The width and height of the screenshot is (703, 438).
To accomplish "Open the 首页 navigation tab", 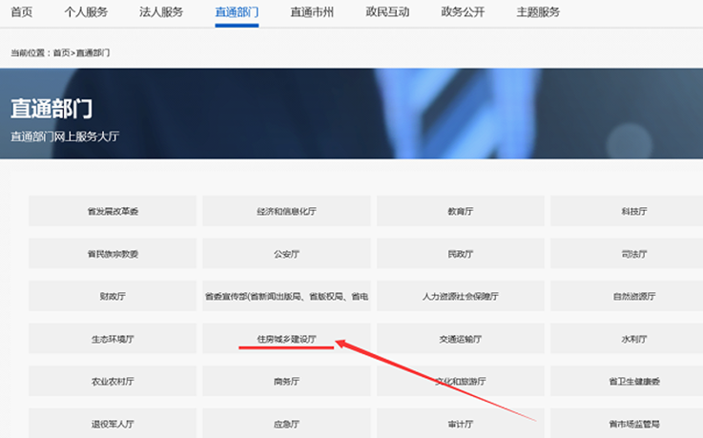I will point(21,12).
